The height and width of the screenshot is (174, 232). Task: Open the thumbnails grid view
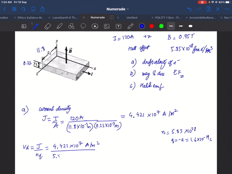pos(14,9)
